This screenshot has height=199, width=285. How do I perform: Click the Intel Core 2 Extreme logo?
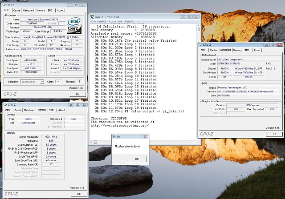(74, 25)
